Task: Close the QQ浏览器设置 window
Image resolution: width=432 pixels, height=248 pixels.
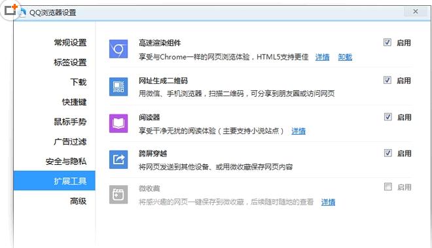Action: [x=416, y=12]
